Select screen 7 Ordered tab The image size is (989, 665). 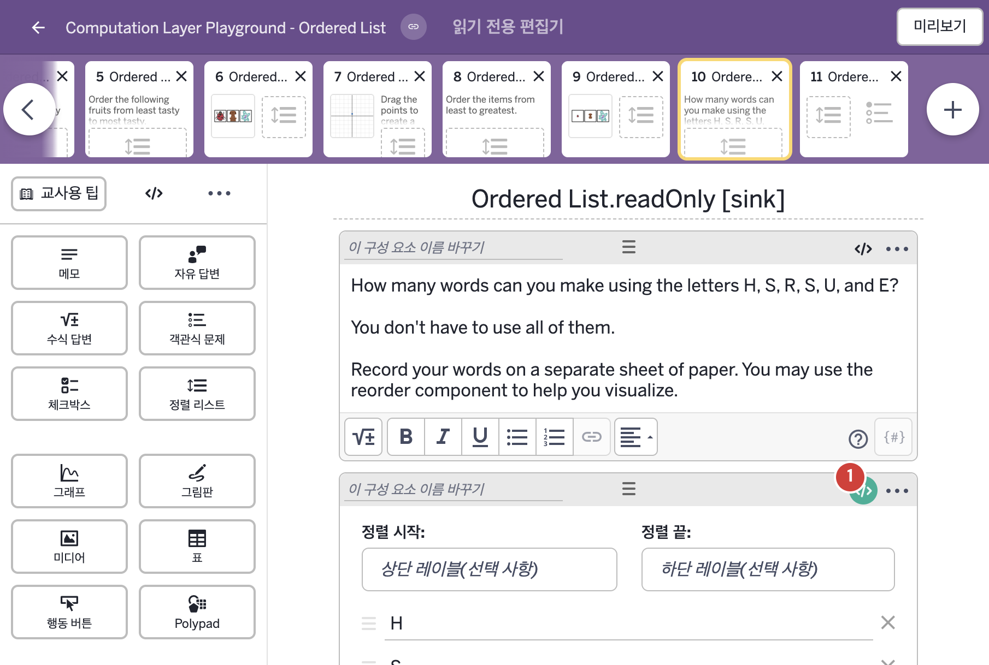(378, 109)
